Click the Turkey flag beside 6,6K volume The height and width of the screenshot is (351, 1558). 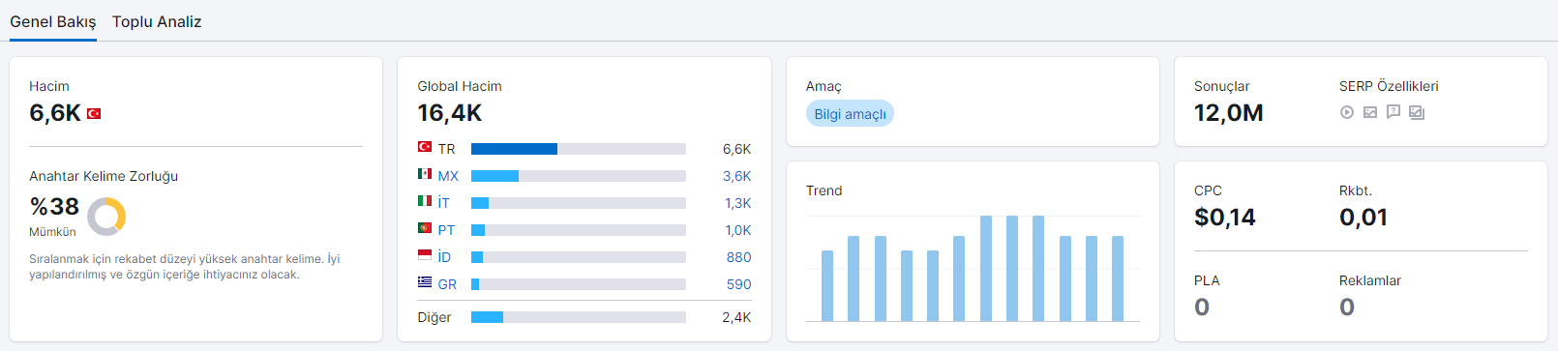click(94, 113)
